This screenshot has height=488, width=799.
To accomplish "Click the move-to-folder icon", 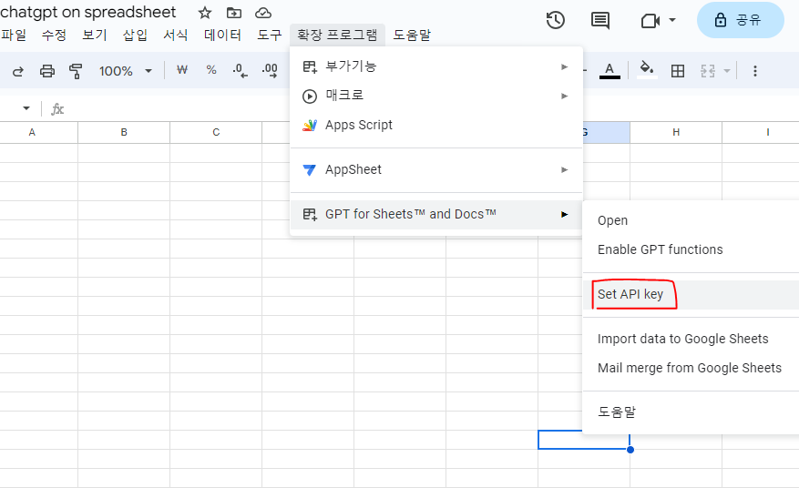I will pos(234,13).
